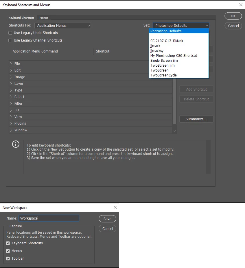Click OK in Keyboard Shortcuts dialog
Screen dimensions: 245x268
point(233,16)
